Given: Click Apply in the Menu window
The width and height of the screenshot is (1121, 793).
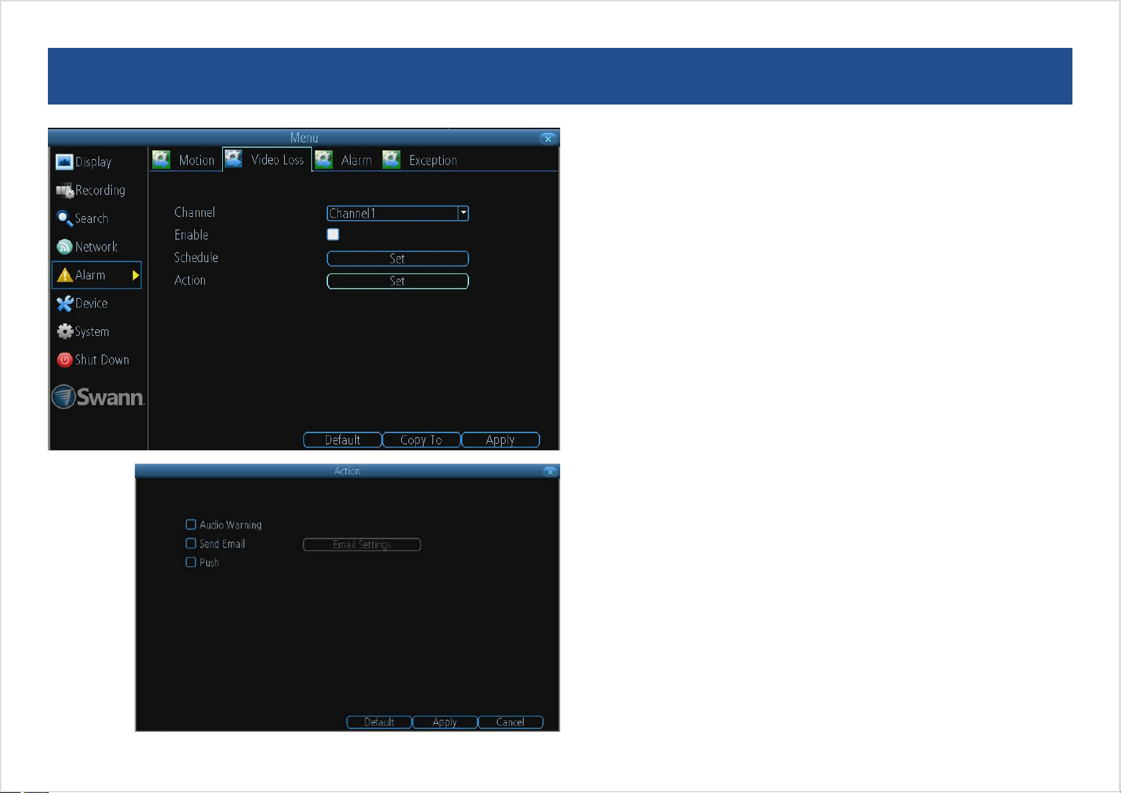Looking at the screenshot, I should pos(500,440).
